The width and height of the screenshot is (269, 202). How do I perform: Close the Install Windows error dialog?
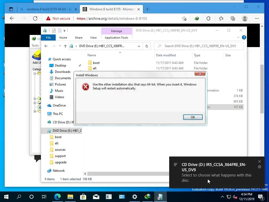(x=200, y=74)
